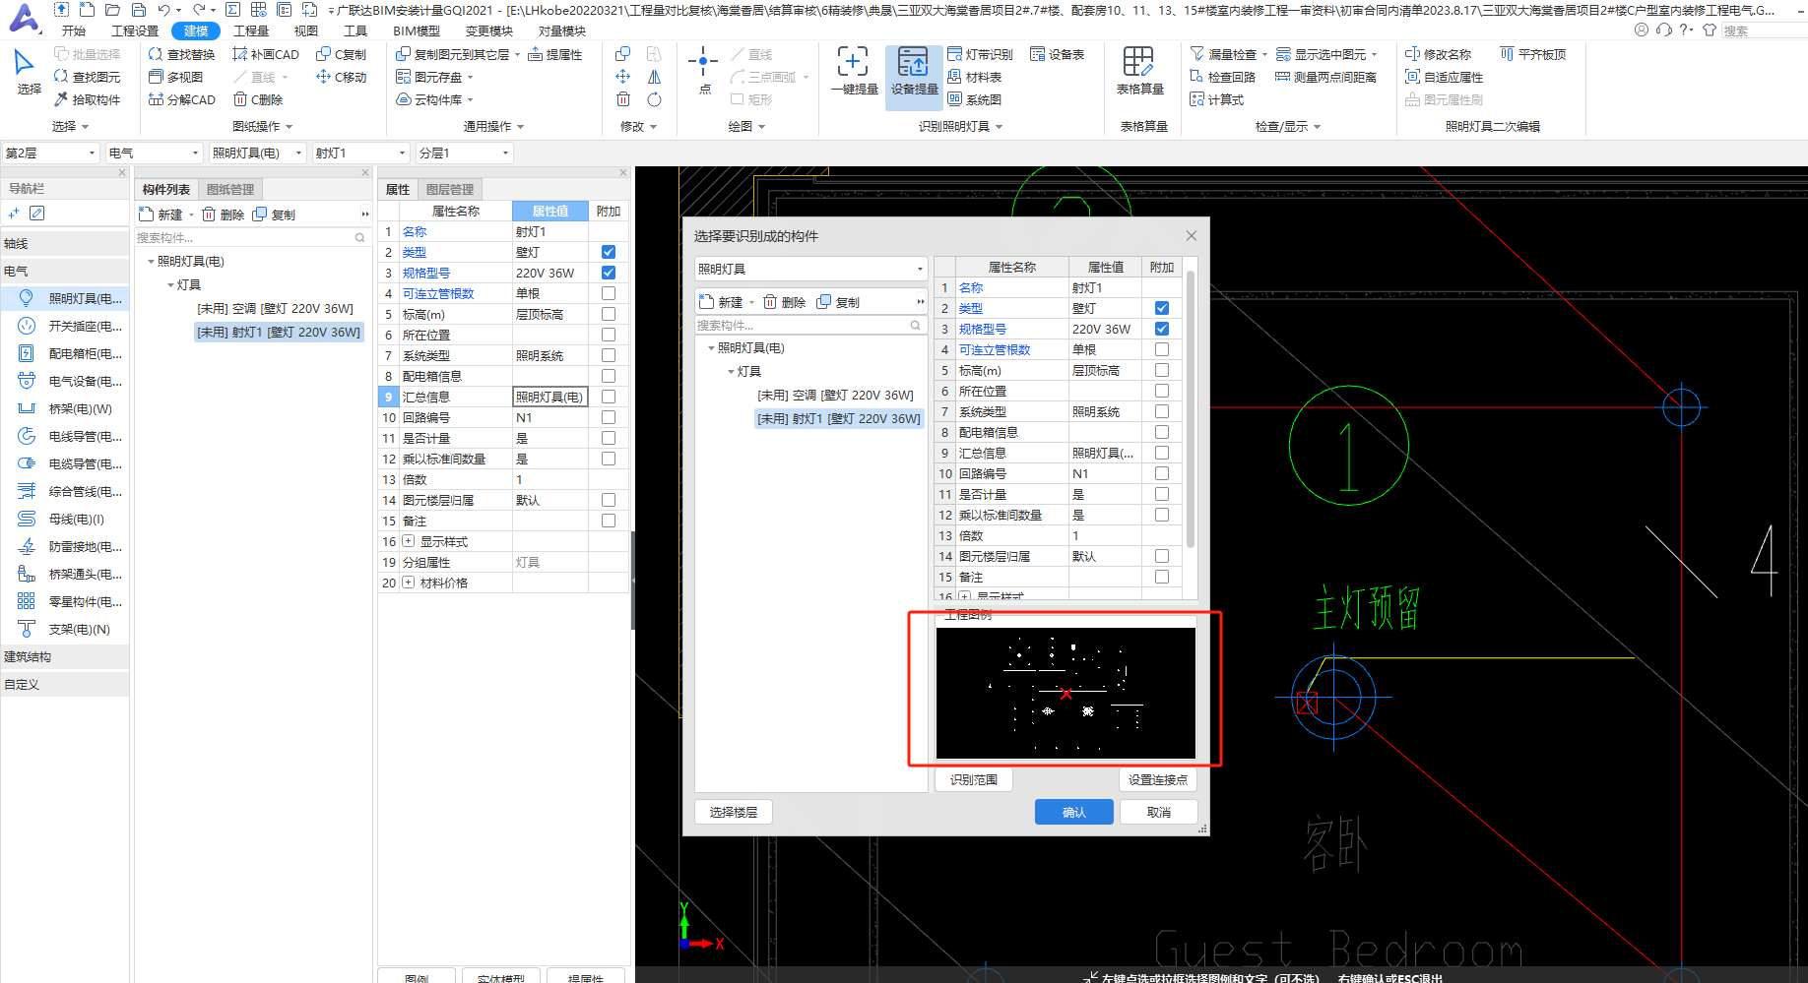The image size is (1808, 983).
Task: Click the 平齐板顶 tool
Action: click(x=1532, y=54)
